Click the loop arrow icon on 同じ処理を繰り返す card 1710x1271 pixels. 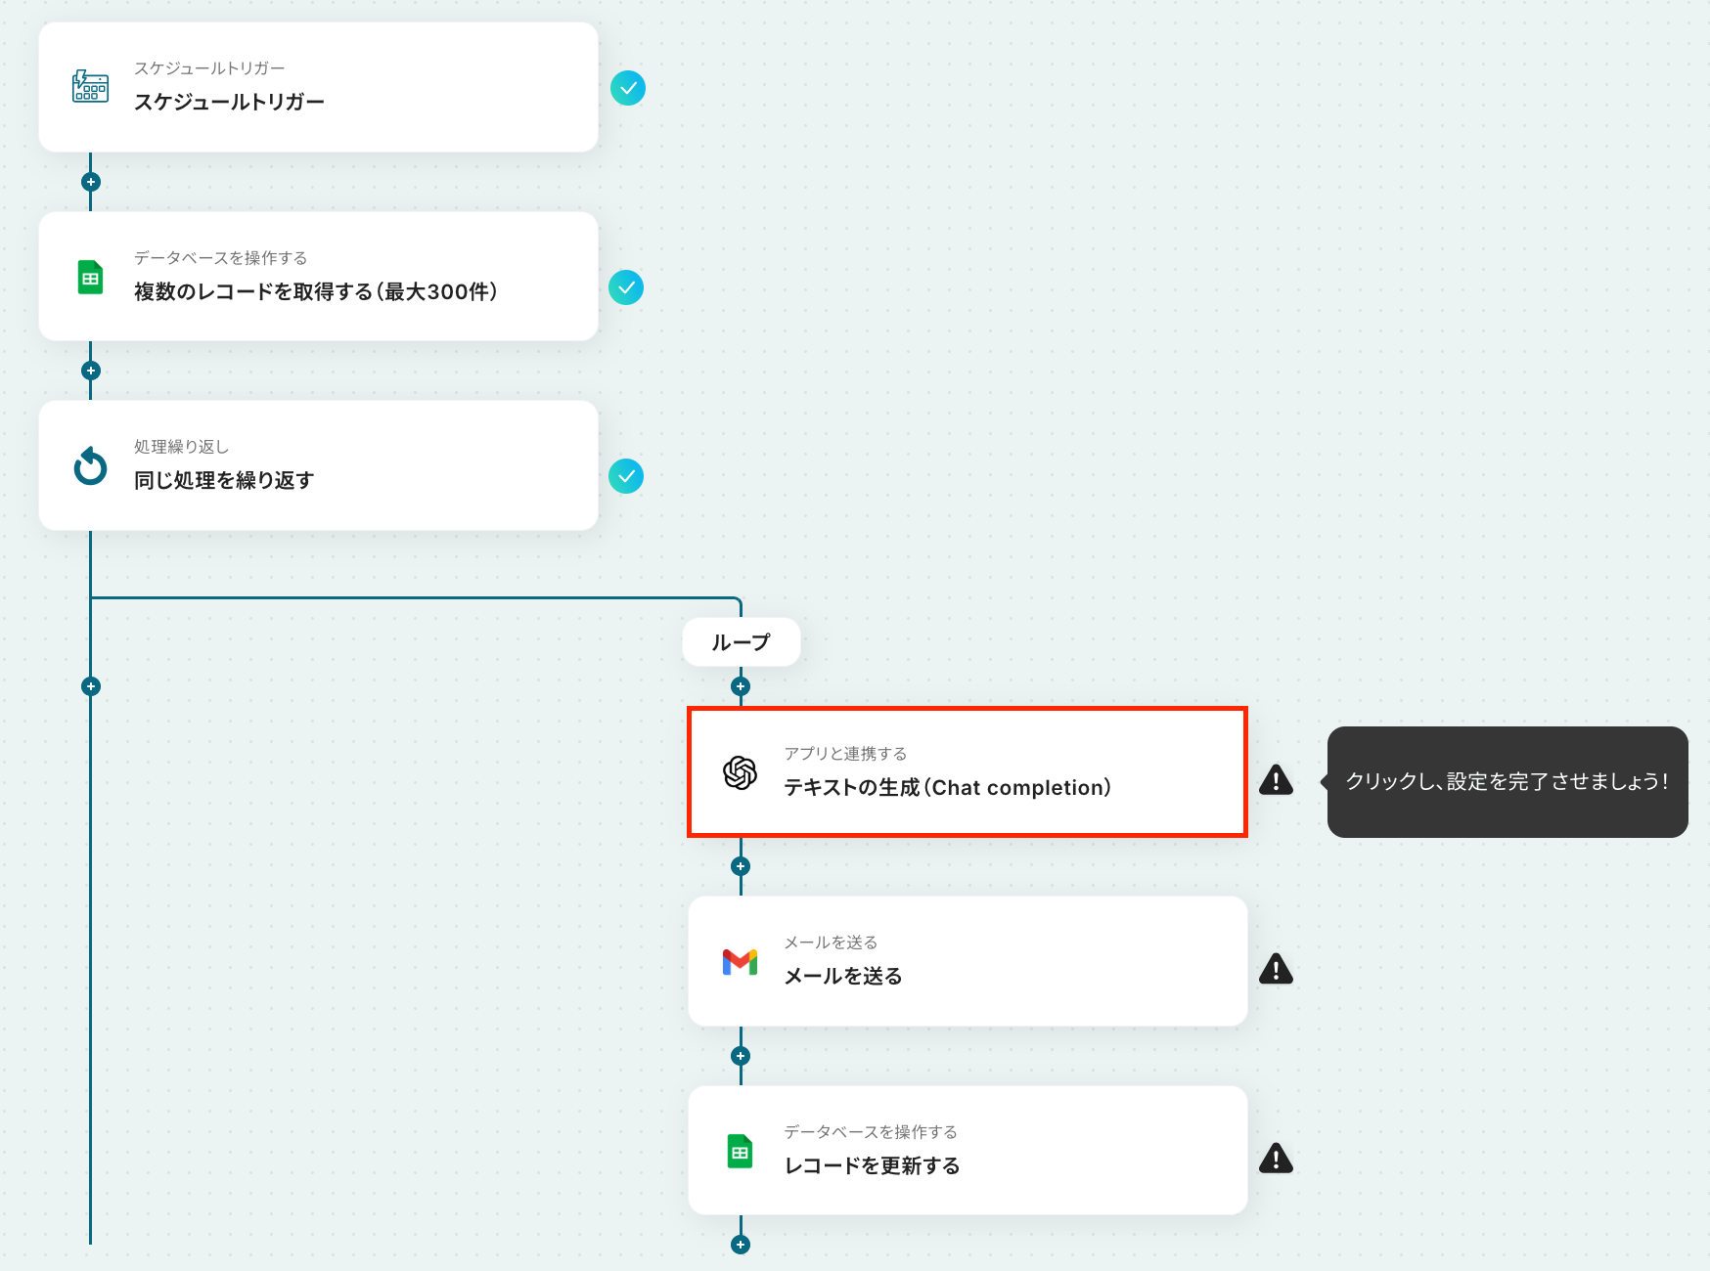tap(90, 466)
